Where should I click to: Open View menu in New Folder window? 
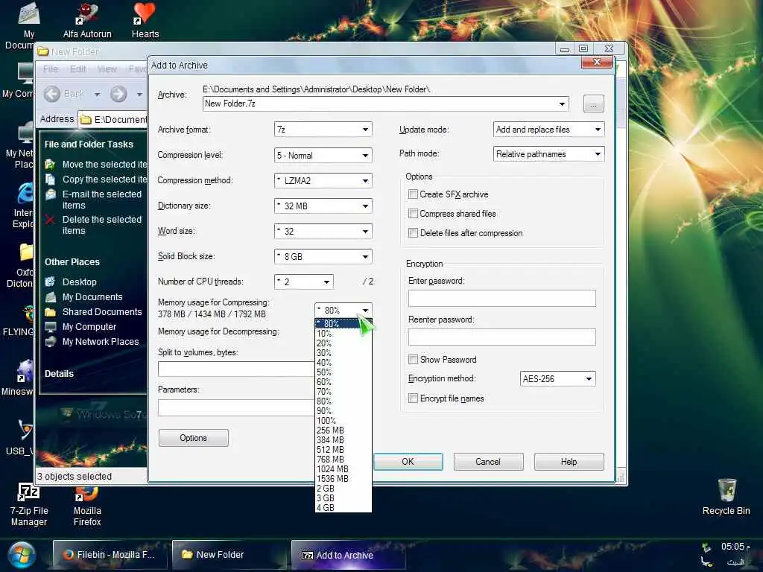(x=107, y=69)
